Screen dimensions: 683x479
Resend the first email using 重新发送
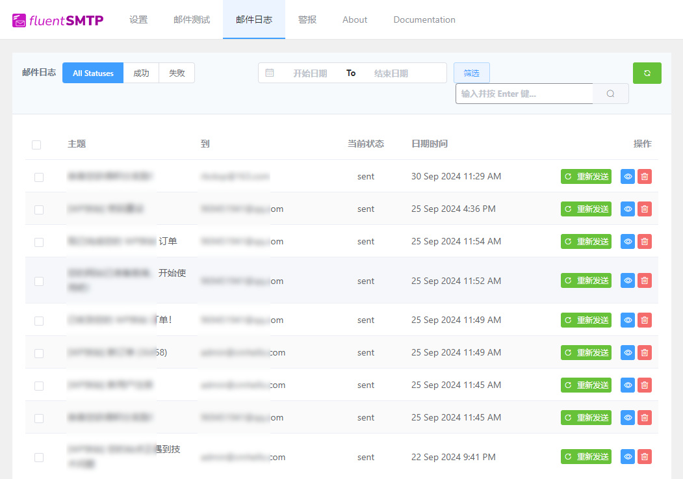tap(586, 176)
